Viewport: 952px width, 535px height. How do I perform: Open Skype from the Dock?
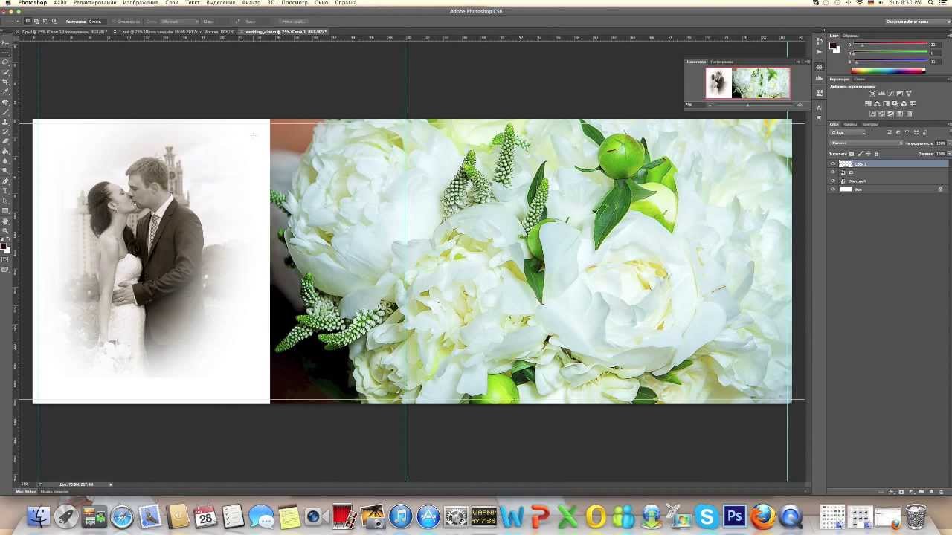point(706,516)
